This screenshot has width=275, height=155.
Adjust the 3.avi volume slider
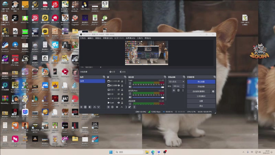(x=148, y=87)
